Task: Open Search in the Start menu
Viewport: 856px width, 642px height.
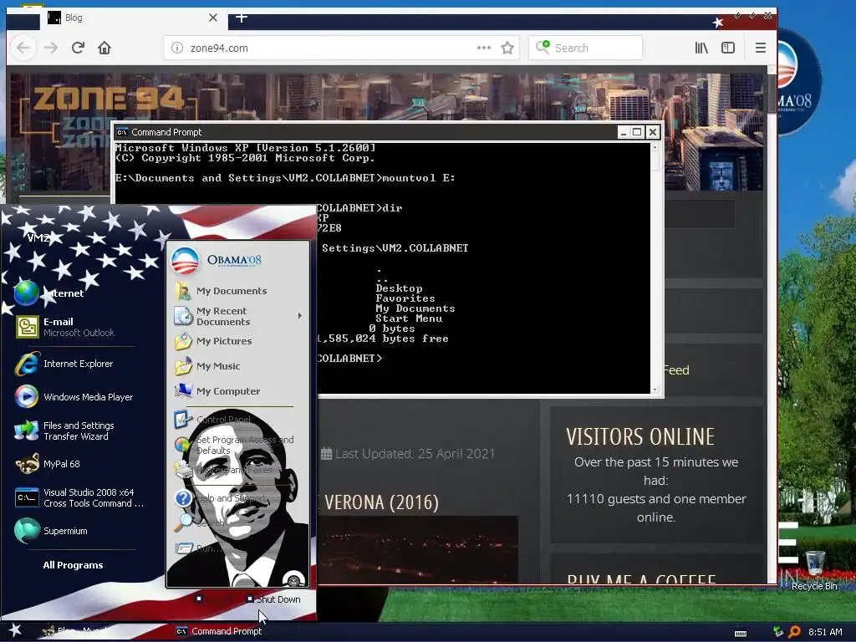Action: tap(200, 523)
